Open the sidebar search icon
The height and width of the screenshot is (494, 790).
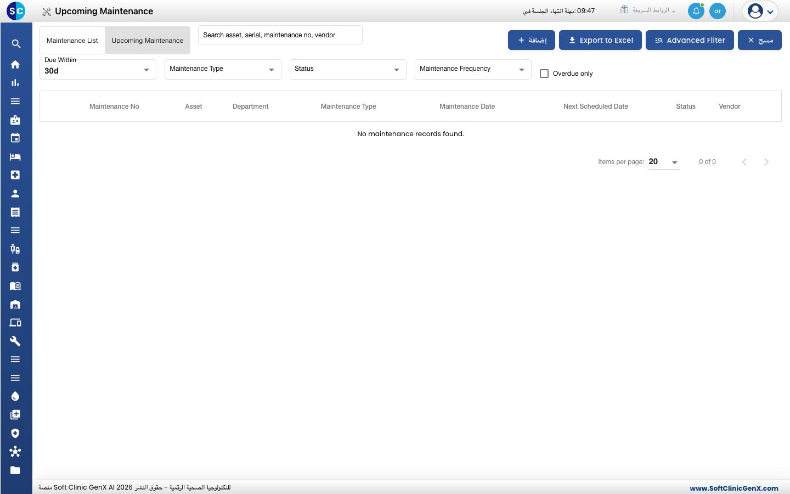click(x=16, y=44)
